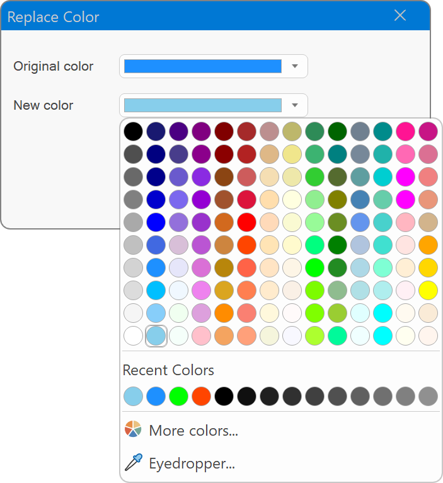Pick the dodger blue swatch in Recent Colors

pos(156,396)
